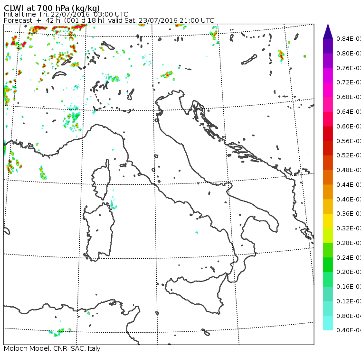Click the 0.36E-03 colorbar label
361x355 pixels.
click(349, 214)
